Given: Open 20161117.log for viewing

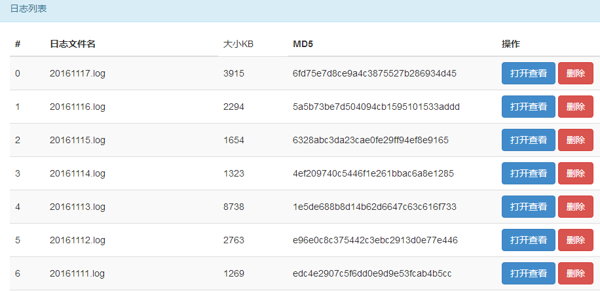Looking at the screenshot, I should pyautogui.click(x=528, y=73).
